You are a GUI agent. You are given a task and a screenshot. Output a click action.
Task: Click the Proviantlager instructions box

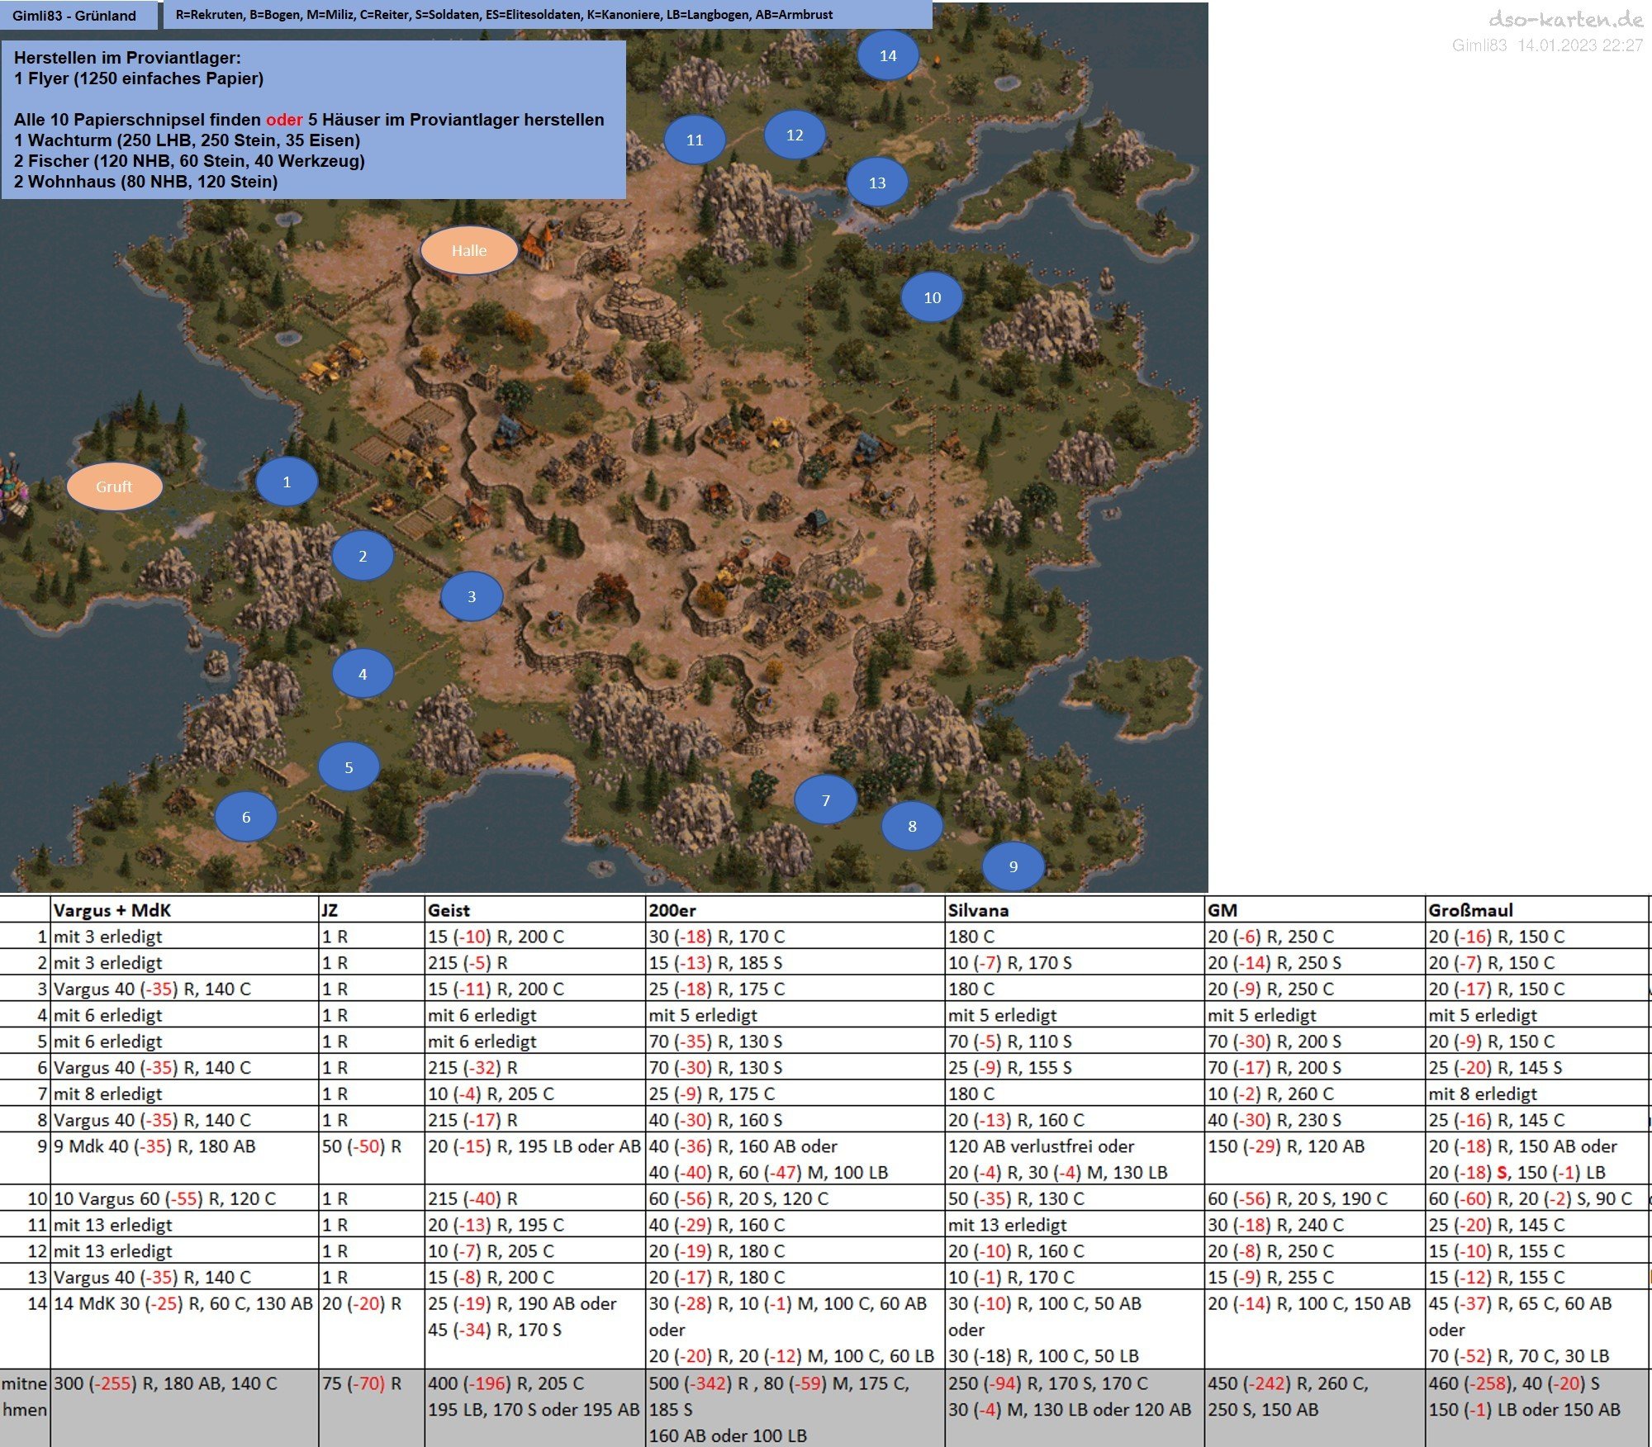point(312,120)
